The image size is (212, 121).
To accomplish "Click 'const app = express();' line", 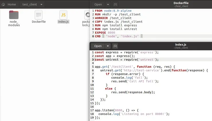I will [115, 56].
